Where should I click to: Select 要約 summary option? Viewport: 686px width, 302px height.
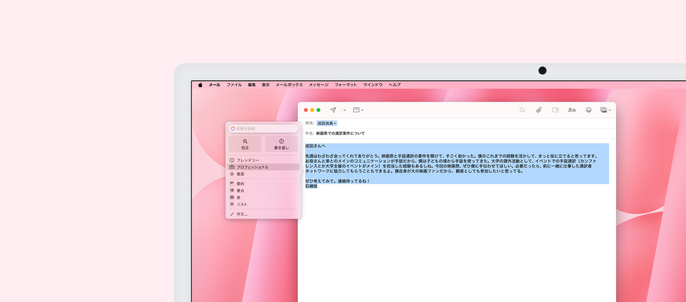point(241,184)
